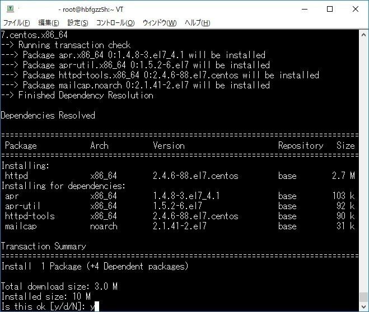
Task: Open the ヘルプ(H) menu
Action: tap(197, 23)
